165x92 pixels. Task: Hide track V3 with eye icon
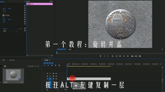click(56, 73)
